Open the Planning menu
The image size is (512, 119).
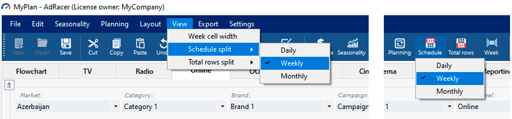click(115, 24)
